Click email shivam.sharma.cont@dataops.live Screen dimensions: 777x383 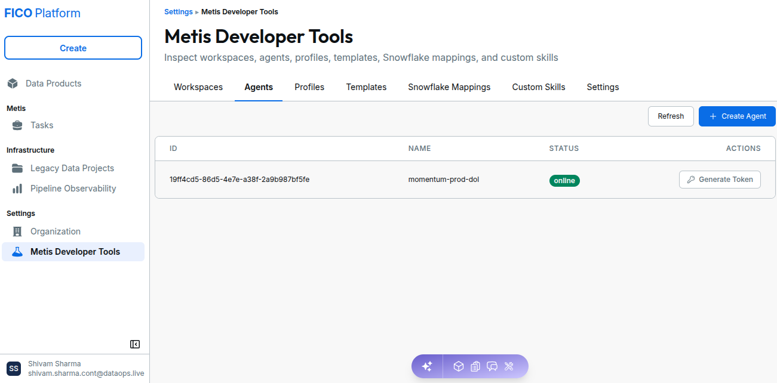click(x=86, y=373)
